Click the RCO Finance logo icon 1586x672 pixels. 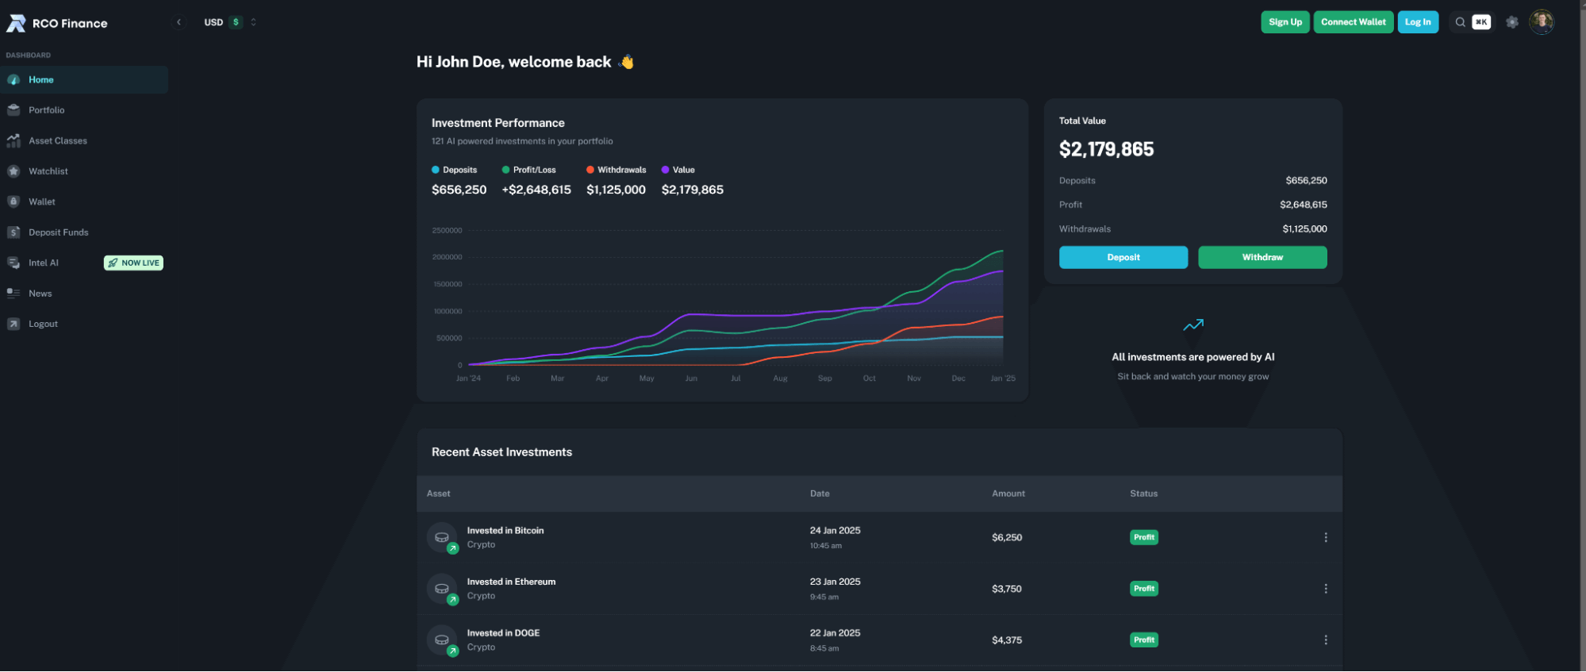(x=16, y=24)
